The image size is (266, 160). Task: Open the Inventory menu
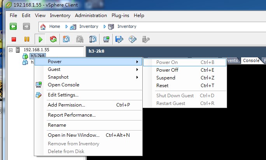60,15
